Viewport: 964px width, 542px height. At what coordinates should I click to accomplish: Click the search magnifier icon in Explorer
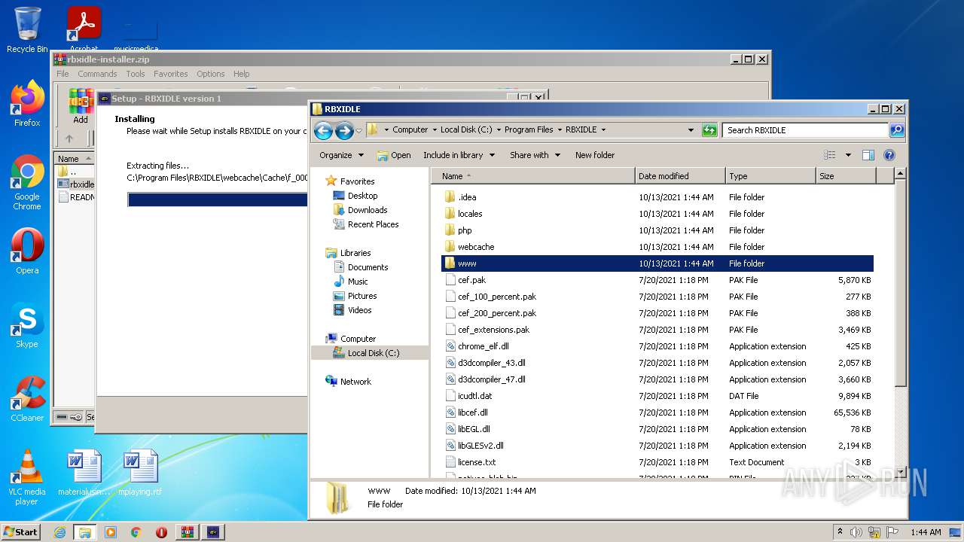[896, 130]
